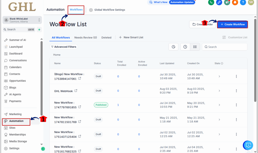Open Advanced Filters
Viewport: 258px width, 153px height.
point(64,47)
